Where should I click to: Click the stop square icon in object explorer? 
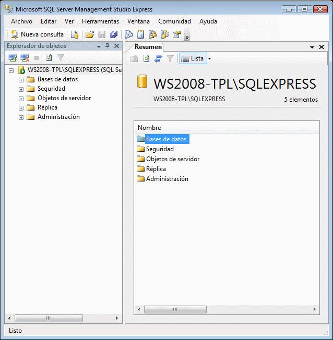point(37,58)
